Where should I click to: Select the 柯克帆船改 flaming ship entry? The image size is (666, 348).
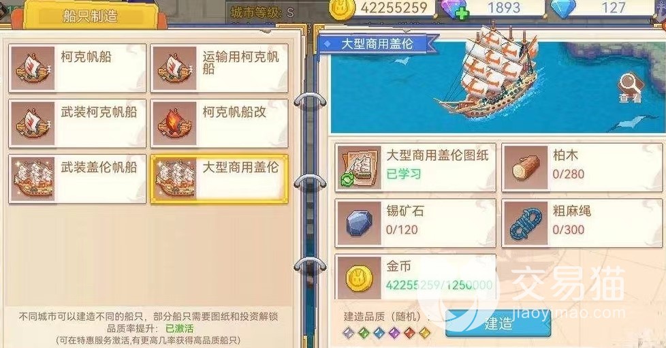pyautogui.click(x=219, y=124)
